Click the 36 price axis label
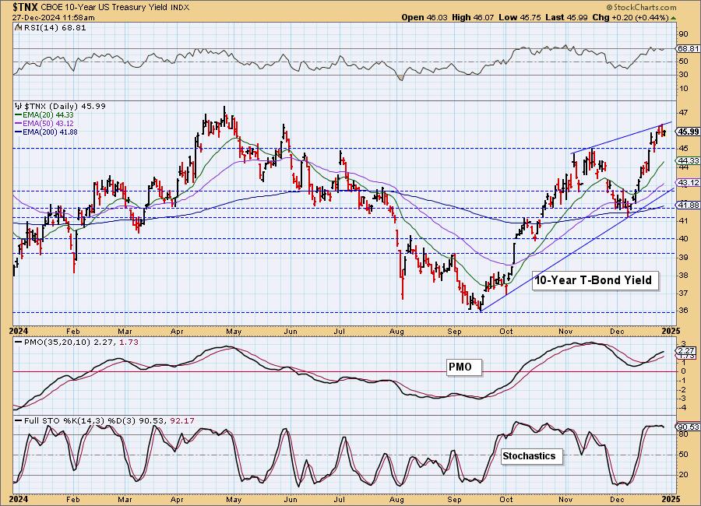Screen dimensions: 701x506 684,311
